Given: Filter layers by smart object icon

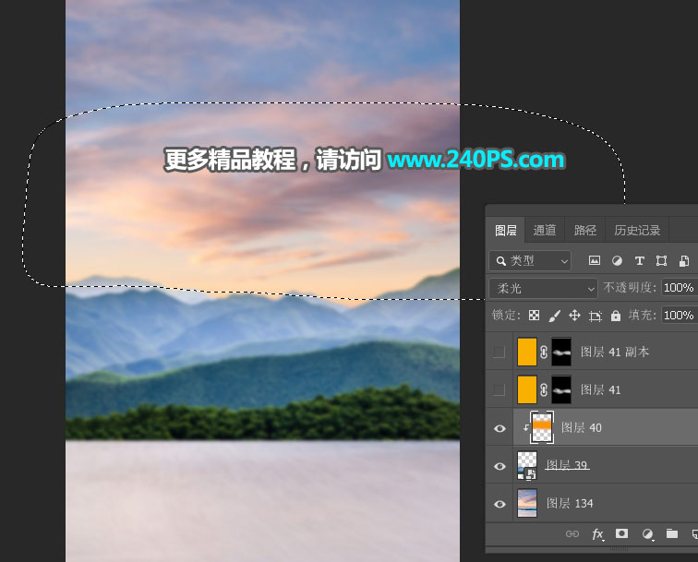Looking at the screenshot, I should click(684, 261).
